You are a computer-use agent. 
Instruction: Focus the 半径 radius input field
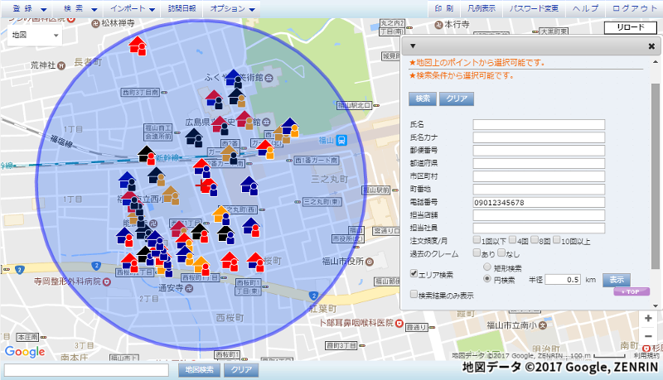pyautogui.click(x=563, y=280)
